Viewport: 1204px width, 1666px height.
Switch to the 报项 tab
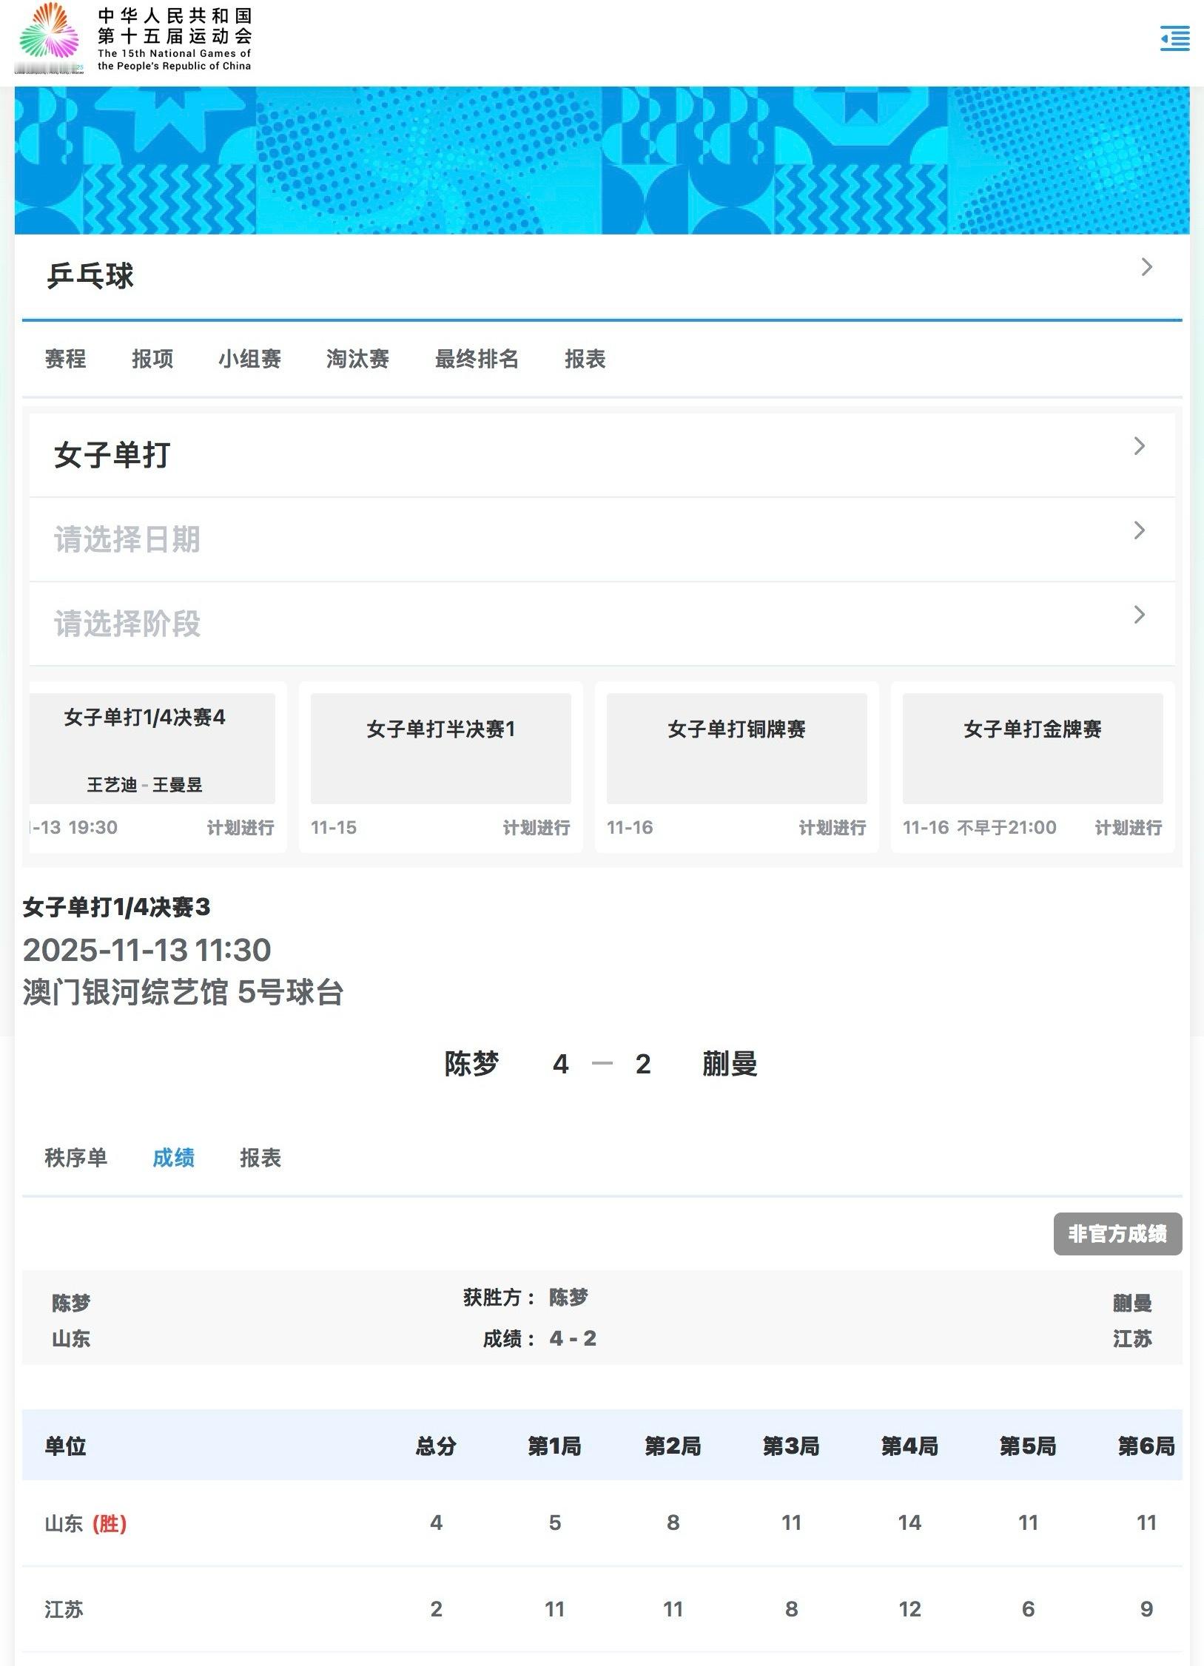(x=153, y=360)
